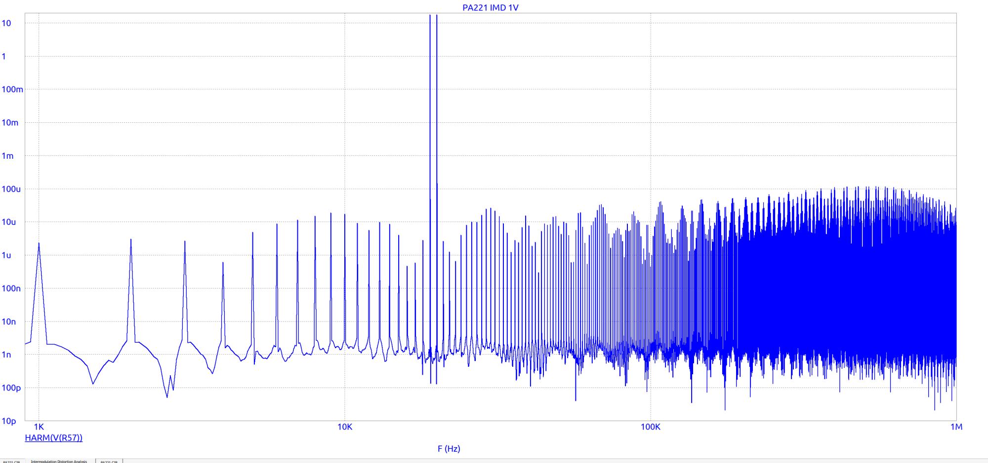This screenshot has height=463, width=988.
Task: Click the 100p Y-axis label
Action: [11, 388]
